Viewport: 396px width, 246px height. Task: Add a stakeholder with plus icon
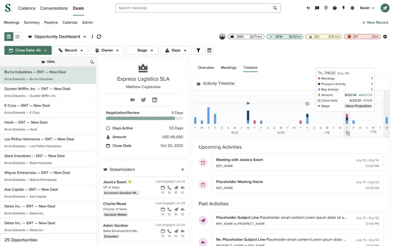[183, 169]
